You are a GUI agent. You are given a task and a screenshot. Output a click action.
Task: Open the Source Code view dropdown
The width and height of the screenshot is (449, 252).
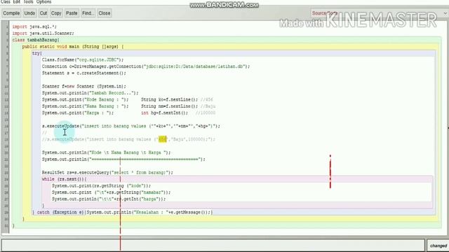pyautogui.click(x=380, y=13)
